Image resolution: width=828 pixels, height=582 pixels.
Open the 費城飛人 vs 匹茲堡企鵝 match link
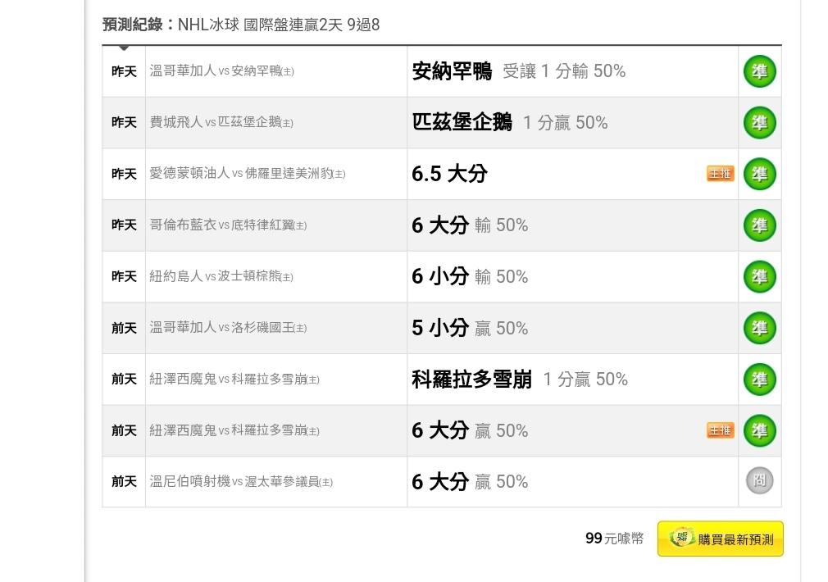coord(221,122)
